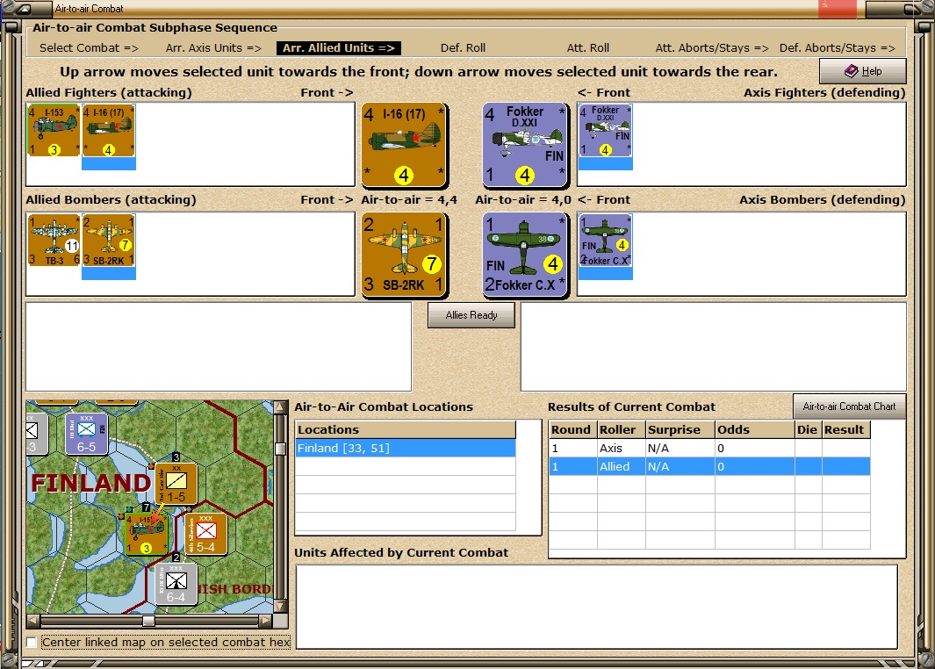Click the Def. Aborts/Stays => subphase step

pos(838,47)
